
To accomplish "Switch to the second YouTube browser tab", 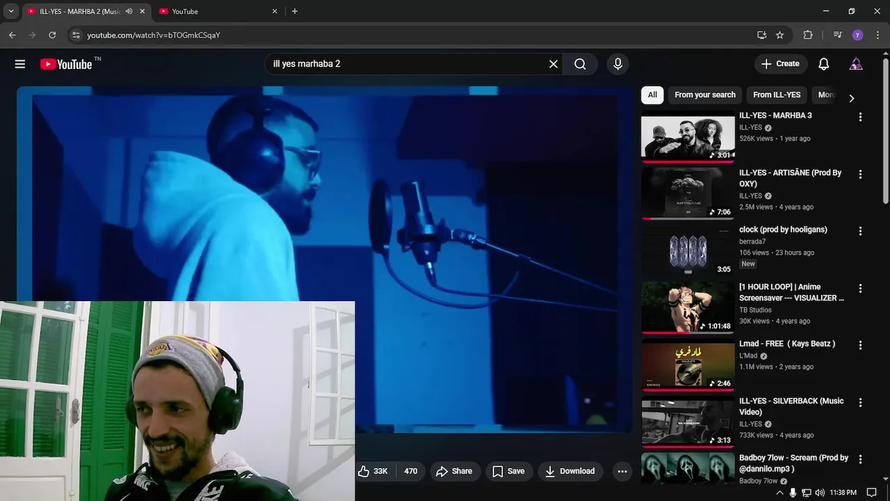I will point(218,11).
